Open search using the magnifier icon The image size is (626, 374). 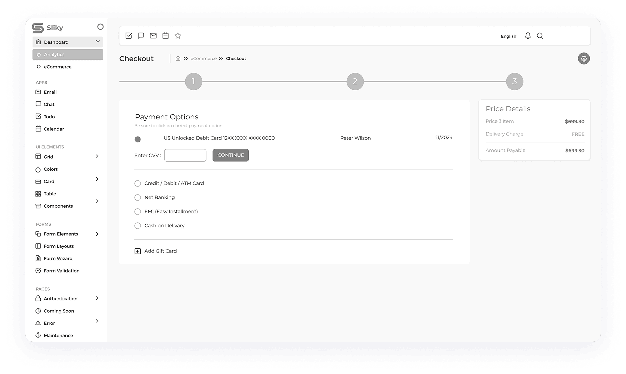(540, 35)
